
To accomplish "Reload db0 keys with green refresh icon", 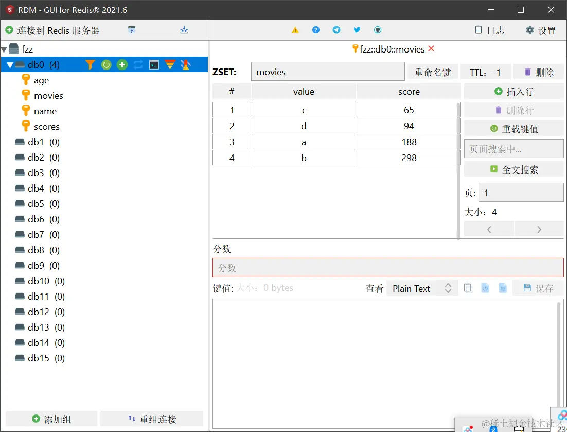I will (x=107, y=65).
